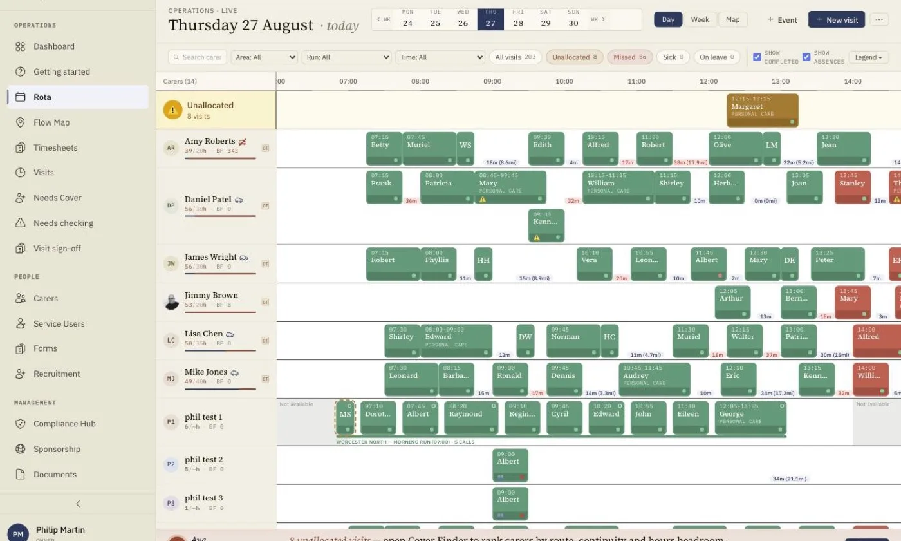This screenshot has height=541, width=901.
Task: Open the Area: All dropdown
Action: point(264,57)
